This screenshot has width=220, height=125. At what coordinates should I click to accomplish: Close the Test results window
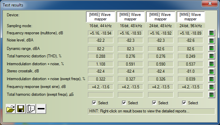(x=210, y=3)
